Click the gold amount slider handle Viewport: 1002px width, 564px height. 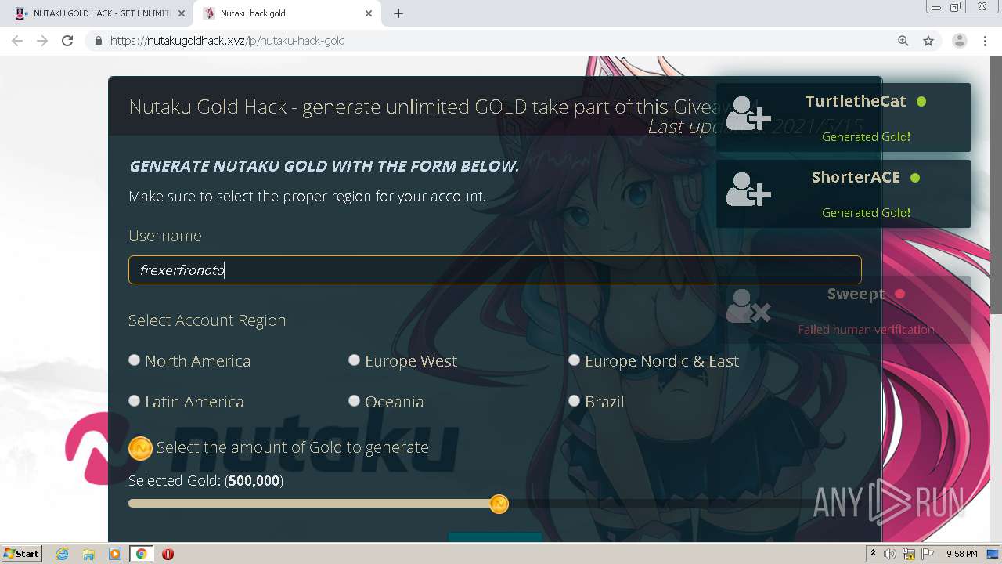coord(499,504)
